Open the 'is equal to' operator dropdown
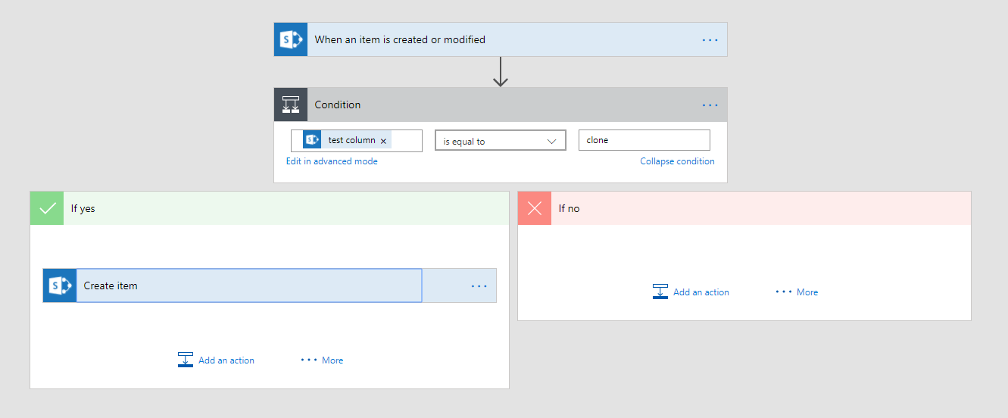Image resolution: width=1008 pixels, height=418 pixels. click(x=501, y=141)
